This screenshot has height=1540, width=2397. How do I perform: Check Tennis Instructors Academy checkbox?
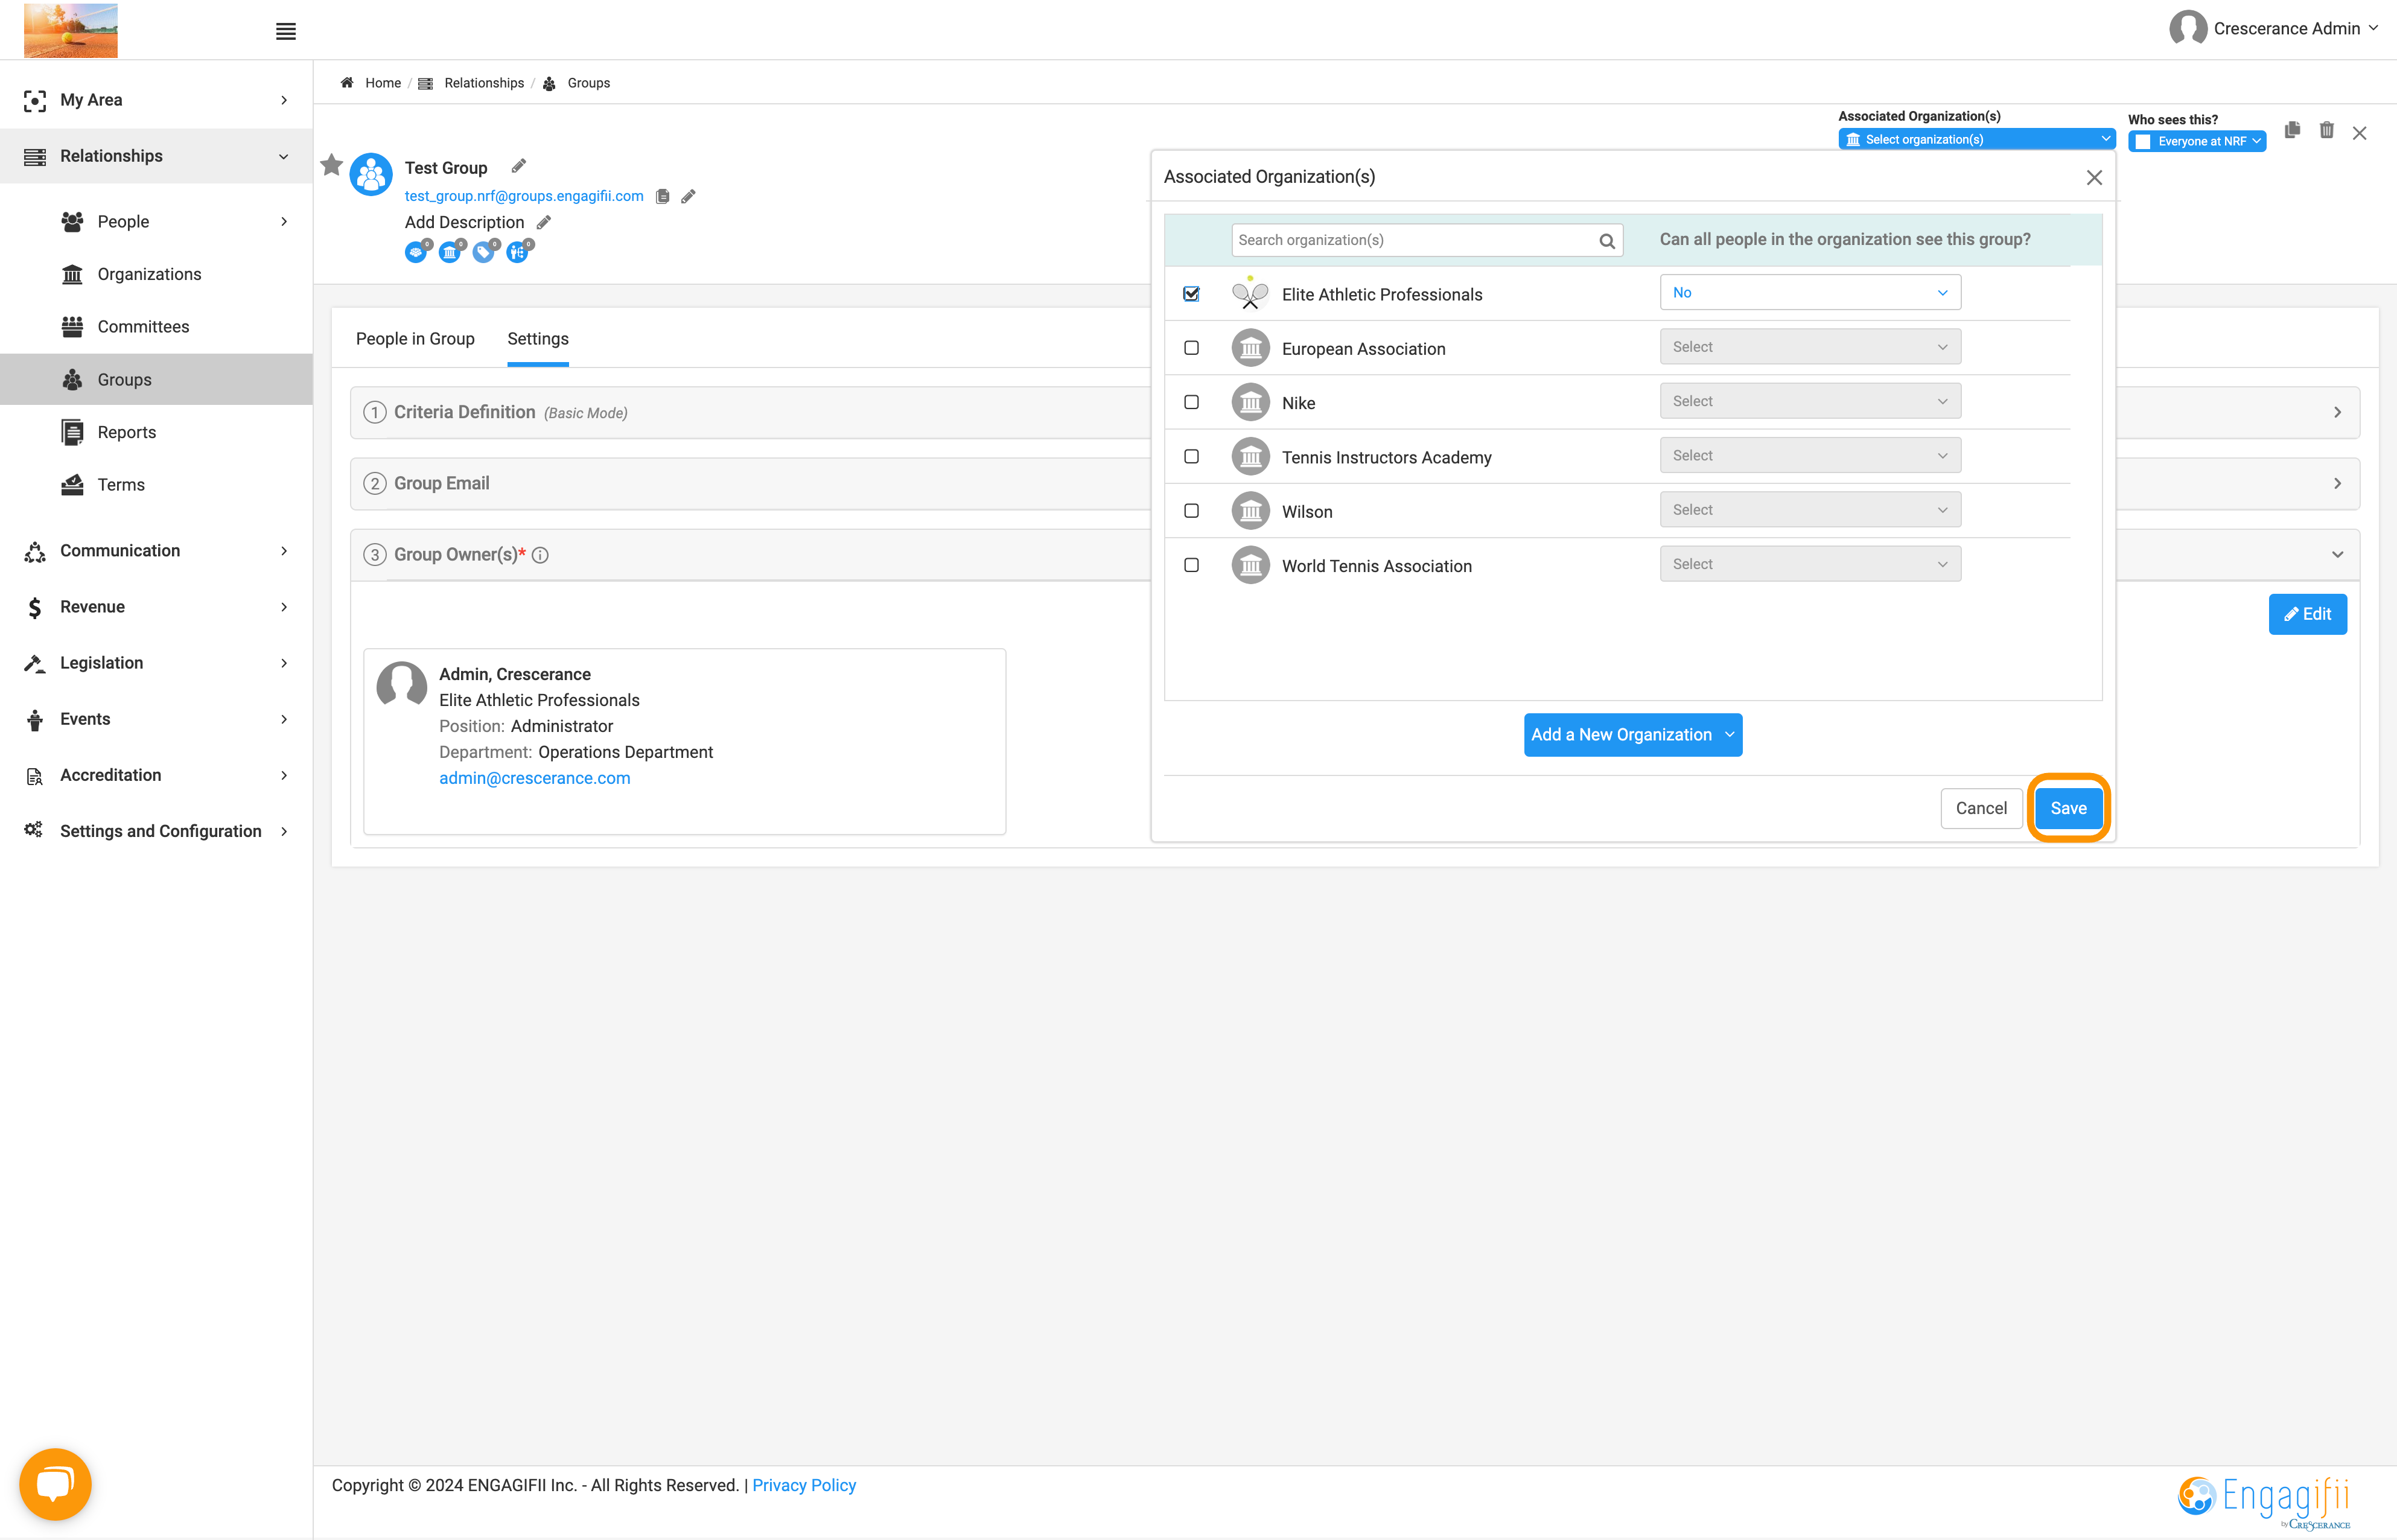(1191, 456)
